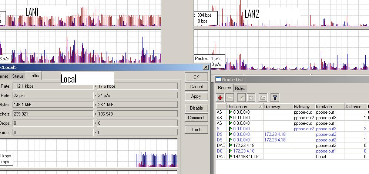The height and width of the screenshot is (174, 369).
Task: Close the Local interface dialog
Action: [x=206, y=67]
